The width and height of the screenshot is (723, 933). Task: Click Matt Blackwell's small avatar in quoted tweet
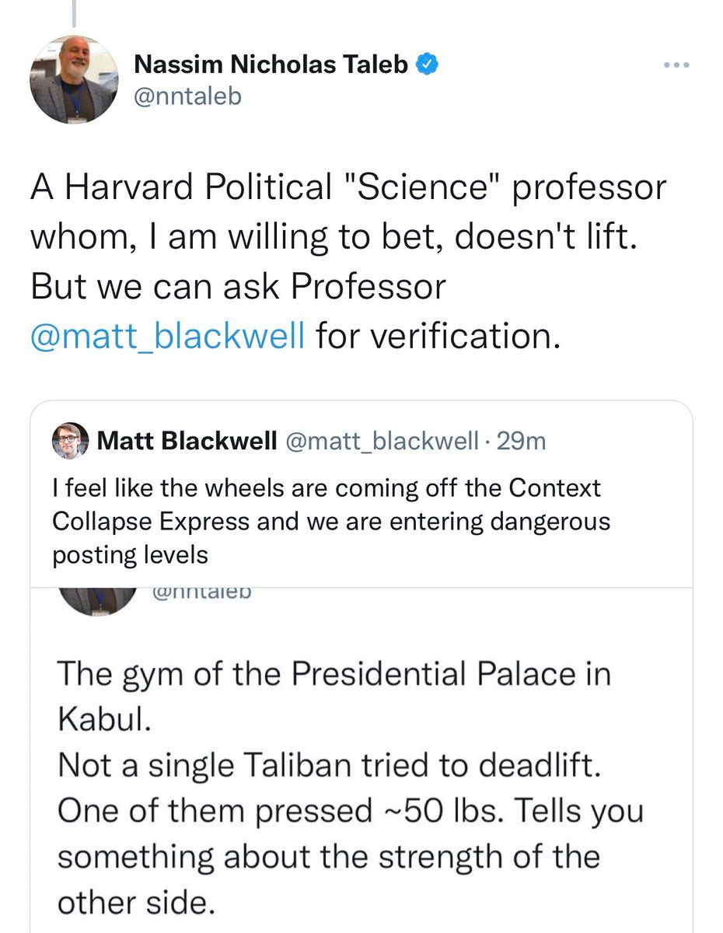70,442
